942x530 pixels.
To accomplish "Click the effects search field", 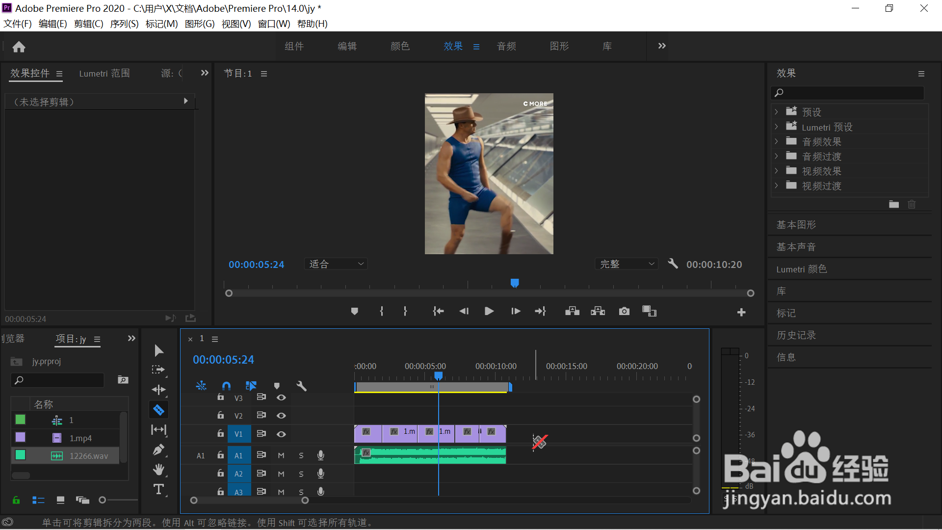I will pyautogui.click(x=851, y=92).
